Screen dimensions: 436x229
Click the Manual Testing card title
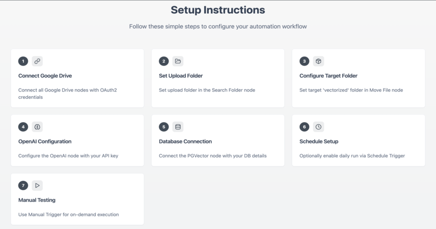(x=37, y=200)
